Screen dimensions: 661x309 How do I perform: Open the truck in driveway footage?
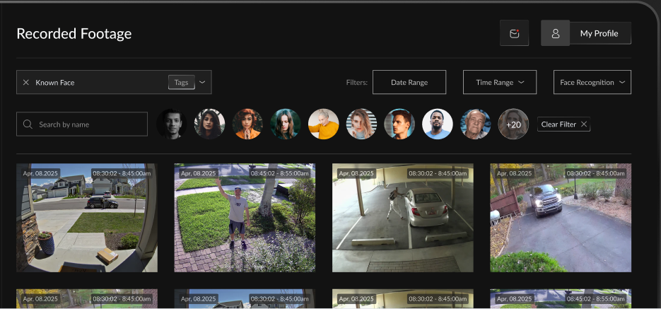pos(561,218)
